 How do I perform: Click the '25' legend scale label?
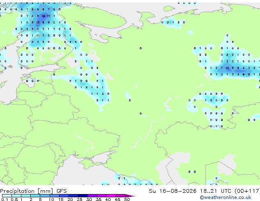point(80,199)
